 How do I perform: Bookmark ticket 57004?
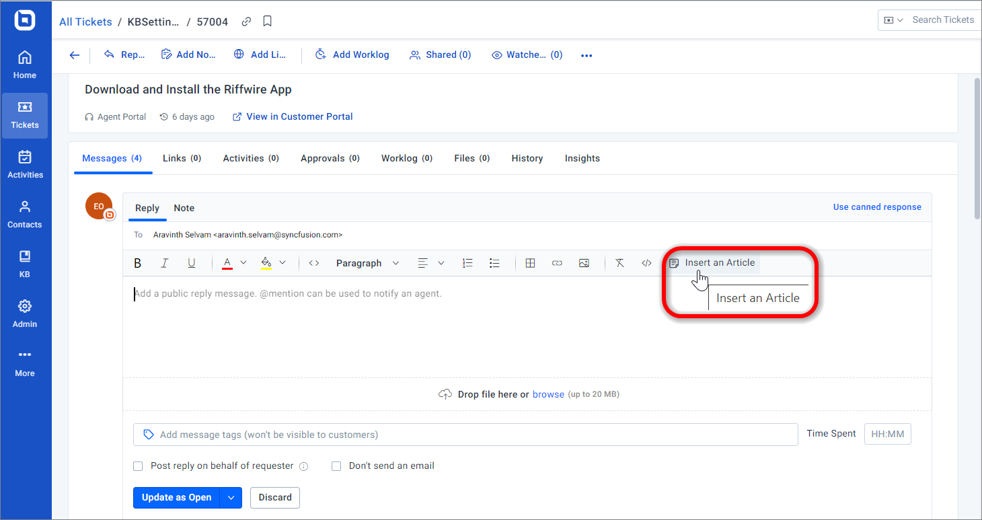pos(267,22)
